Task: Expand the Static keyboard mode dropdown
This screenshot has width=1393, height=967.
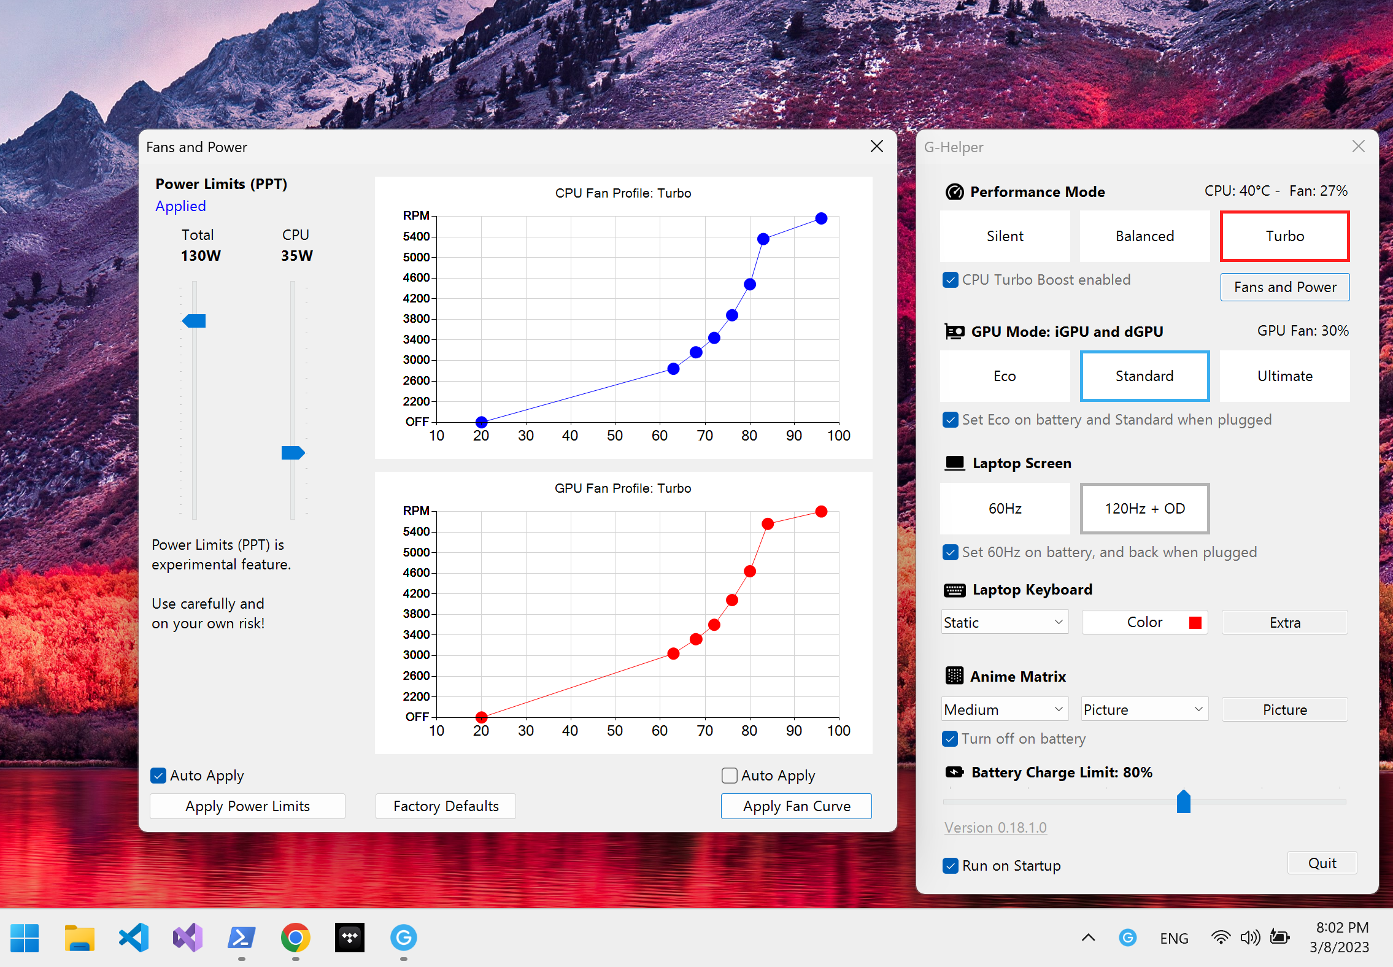Action: coord(1005,622)
